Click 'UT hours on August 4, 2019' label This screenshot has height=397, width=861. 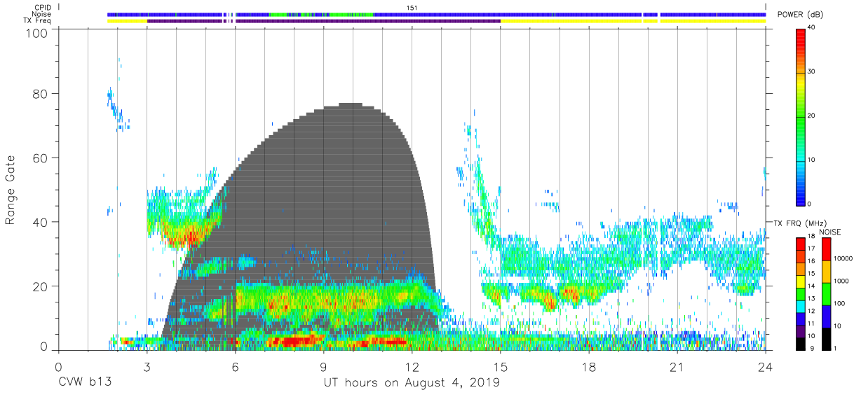coord(412,383)
